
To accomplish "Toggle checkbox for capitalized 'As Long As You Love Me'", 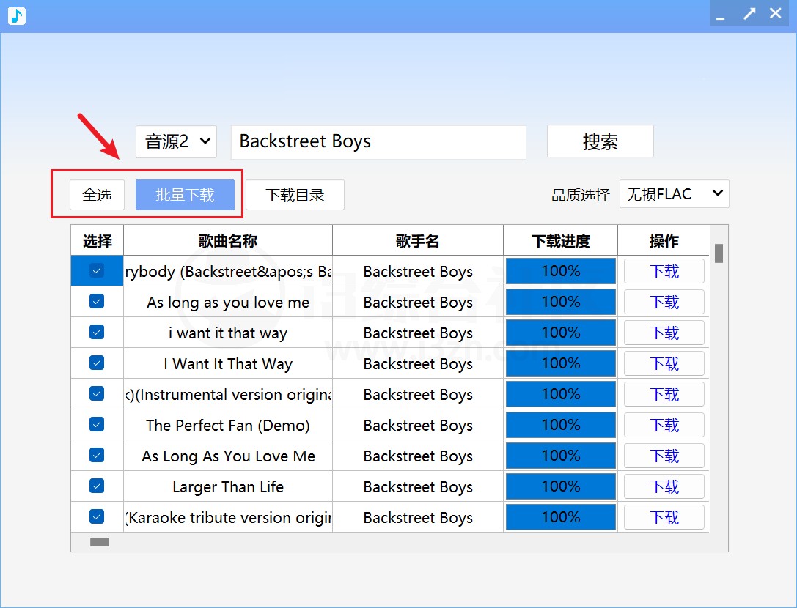I will (97, 455).
